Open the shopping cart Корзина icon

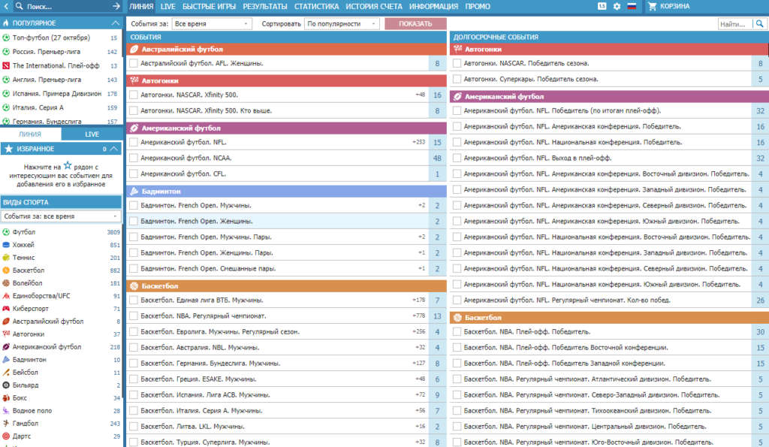pyautogui.click(x=652, y=6)
